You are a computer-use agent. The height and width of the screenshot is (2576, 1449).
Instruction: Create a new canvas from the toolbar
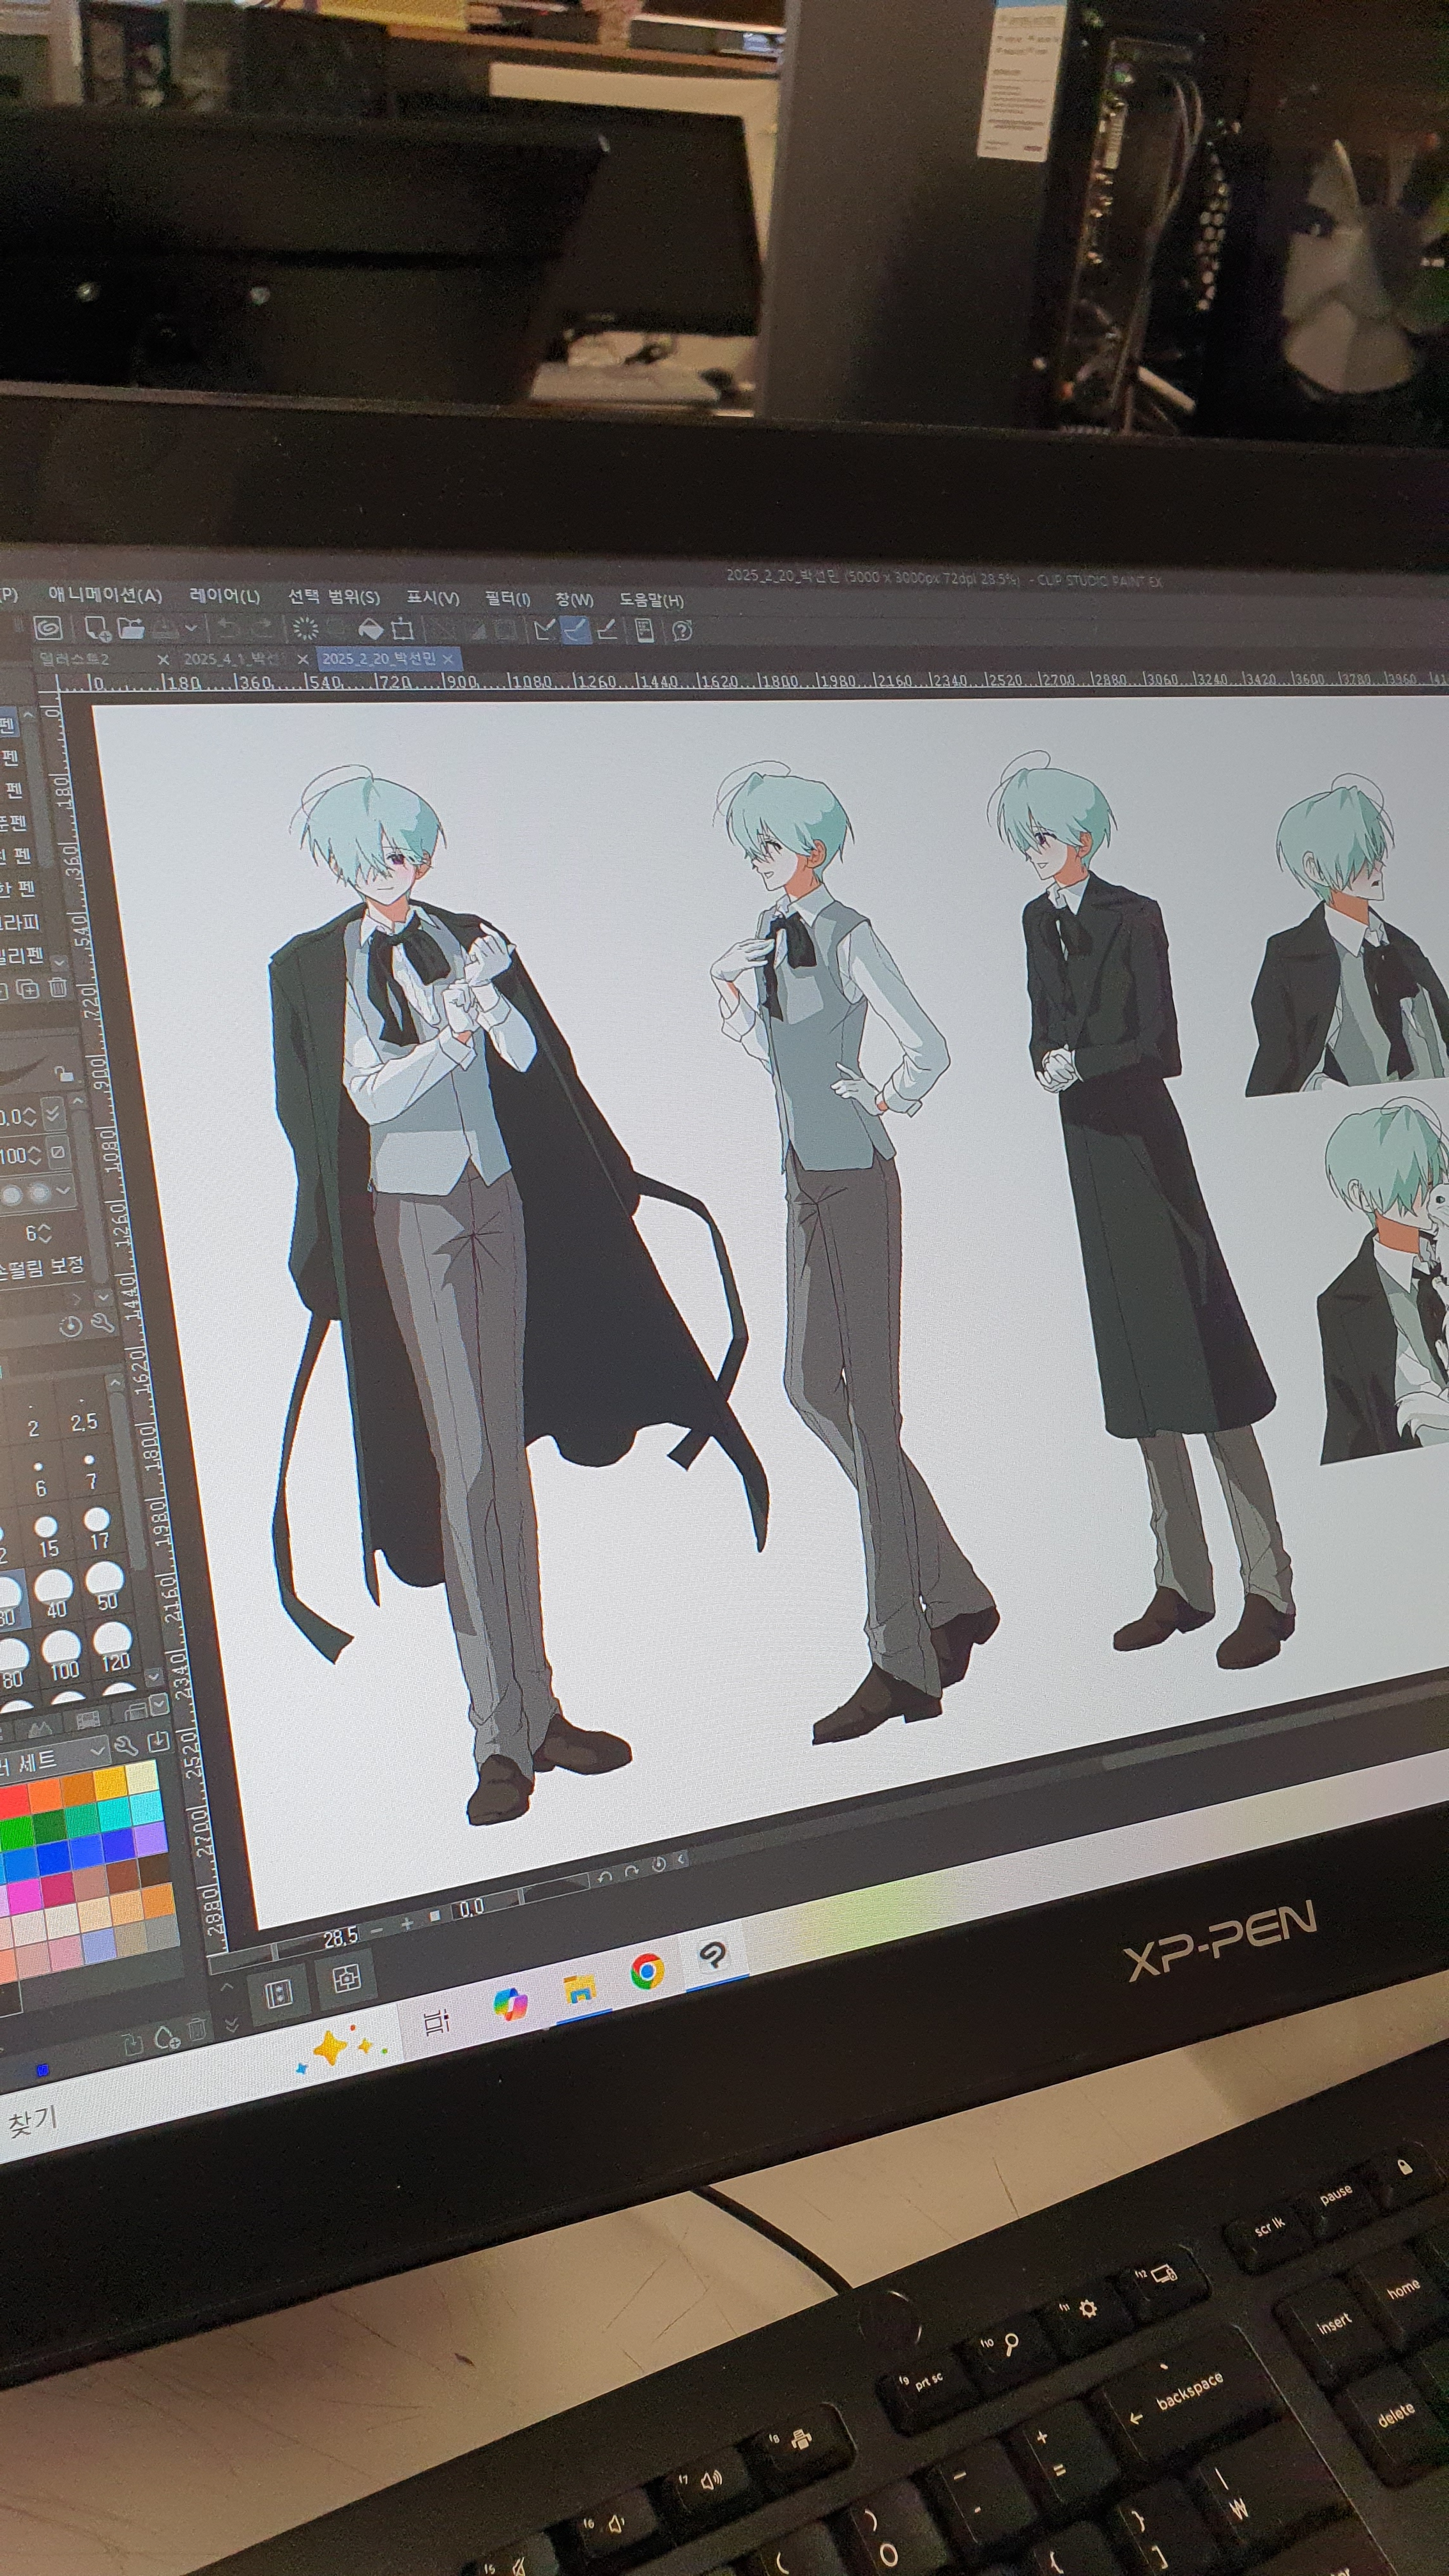97,628
